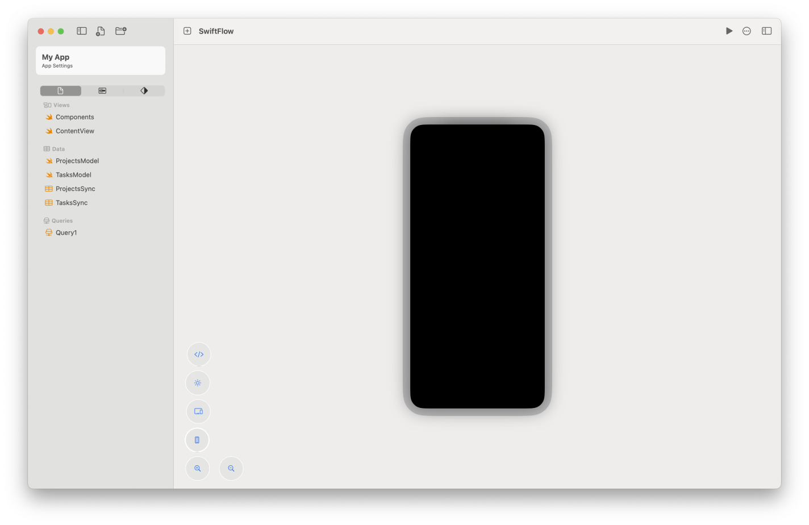The image size is (809, 525).
Task: Click the SwiftFlow title text
Action: pyautogui.click(x=216, y=31)
